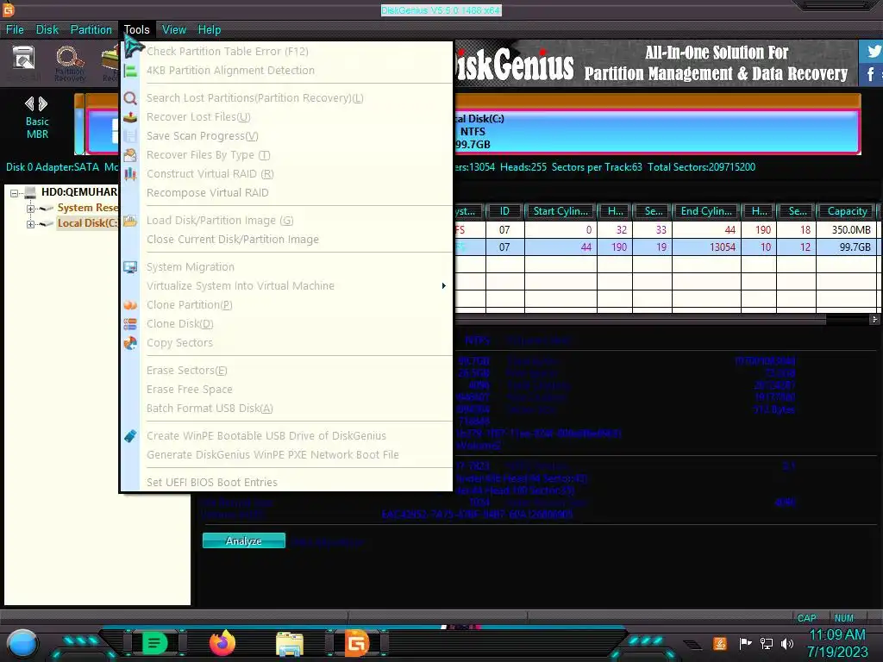
Task: Open the View menu
Action: 174,30
